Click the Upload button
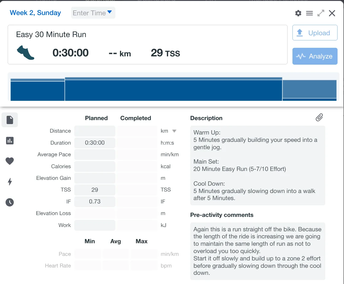Viewport: 344px width, 284px height. (x=315, y=33)
